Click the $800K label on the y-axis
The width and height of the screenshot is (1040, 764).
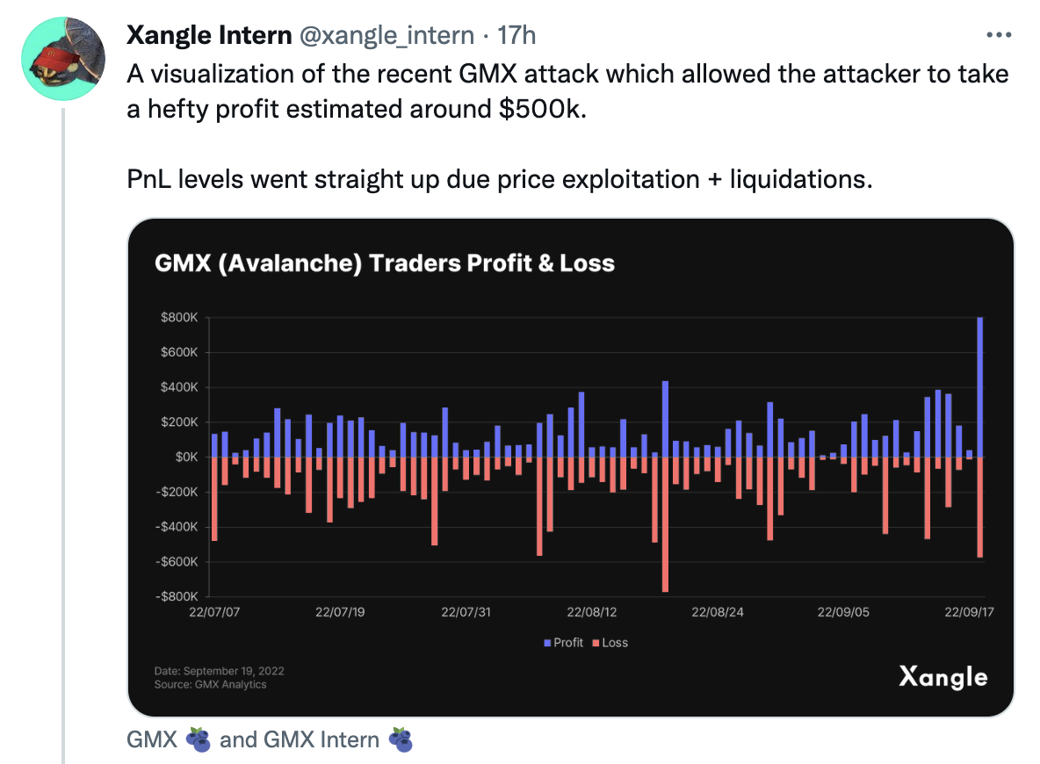point(178,317)
